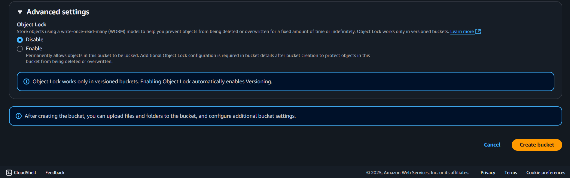570x178 pixels.
Task: Open the Privacy link in the footer
Action: pos(488,173)
